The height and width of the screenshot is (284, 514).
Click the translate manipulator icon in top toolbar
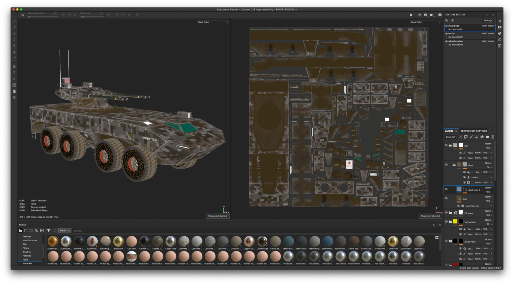(x=63, y=15)
